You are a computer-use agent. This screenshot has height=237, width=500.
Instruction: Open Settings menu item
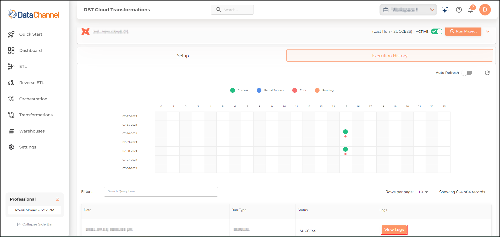(28, 147)
